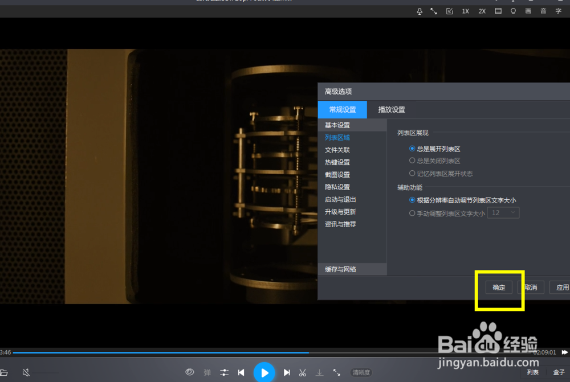Go to the previous video
Image resolution: width=570 pixels, height=382 pixels.
coord(241,372)
